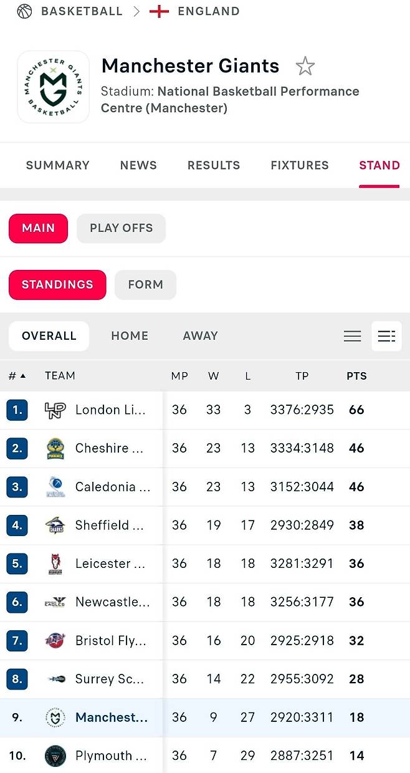Click the London Lions team logo

point(55,410)
